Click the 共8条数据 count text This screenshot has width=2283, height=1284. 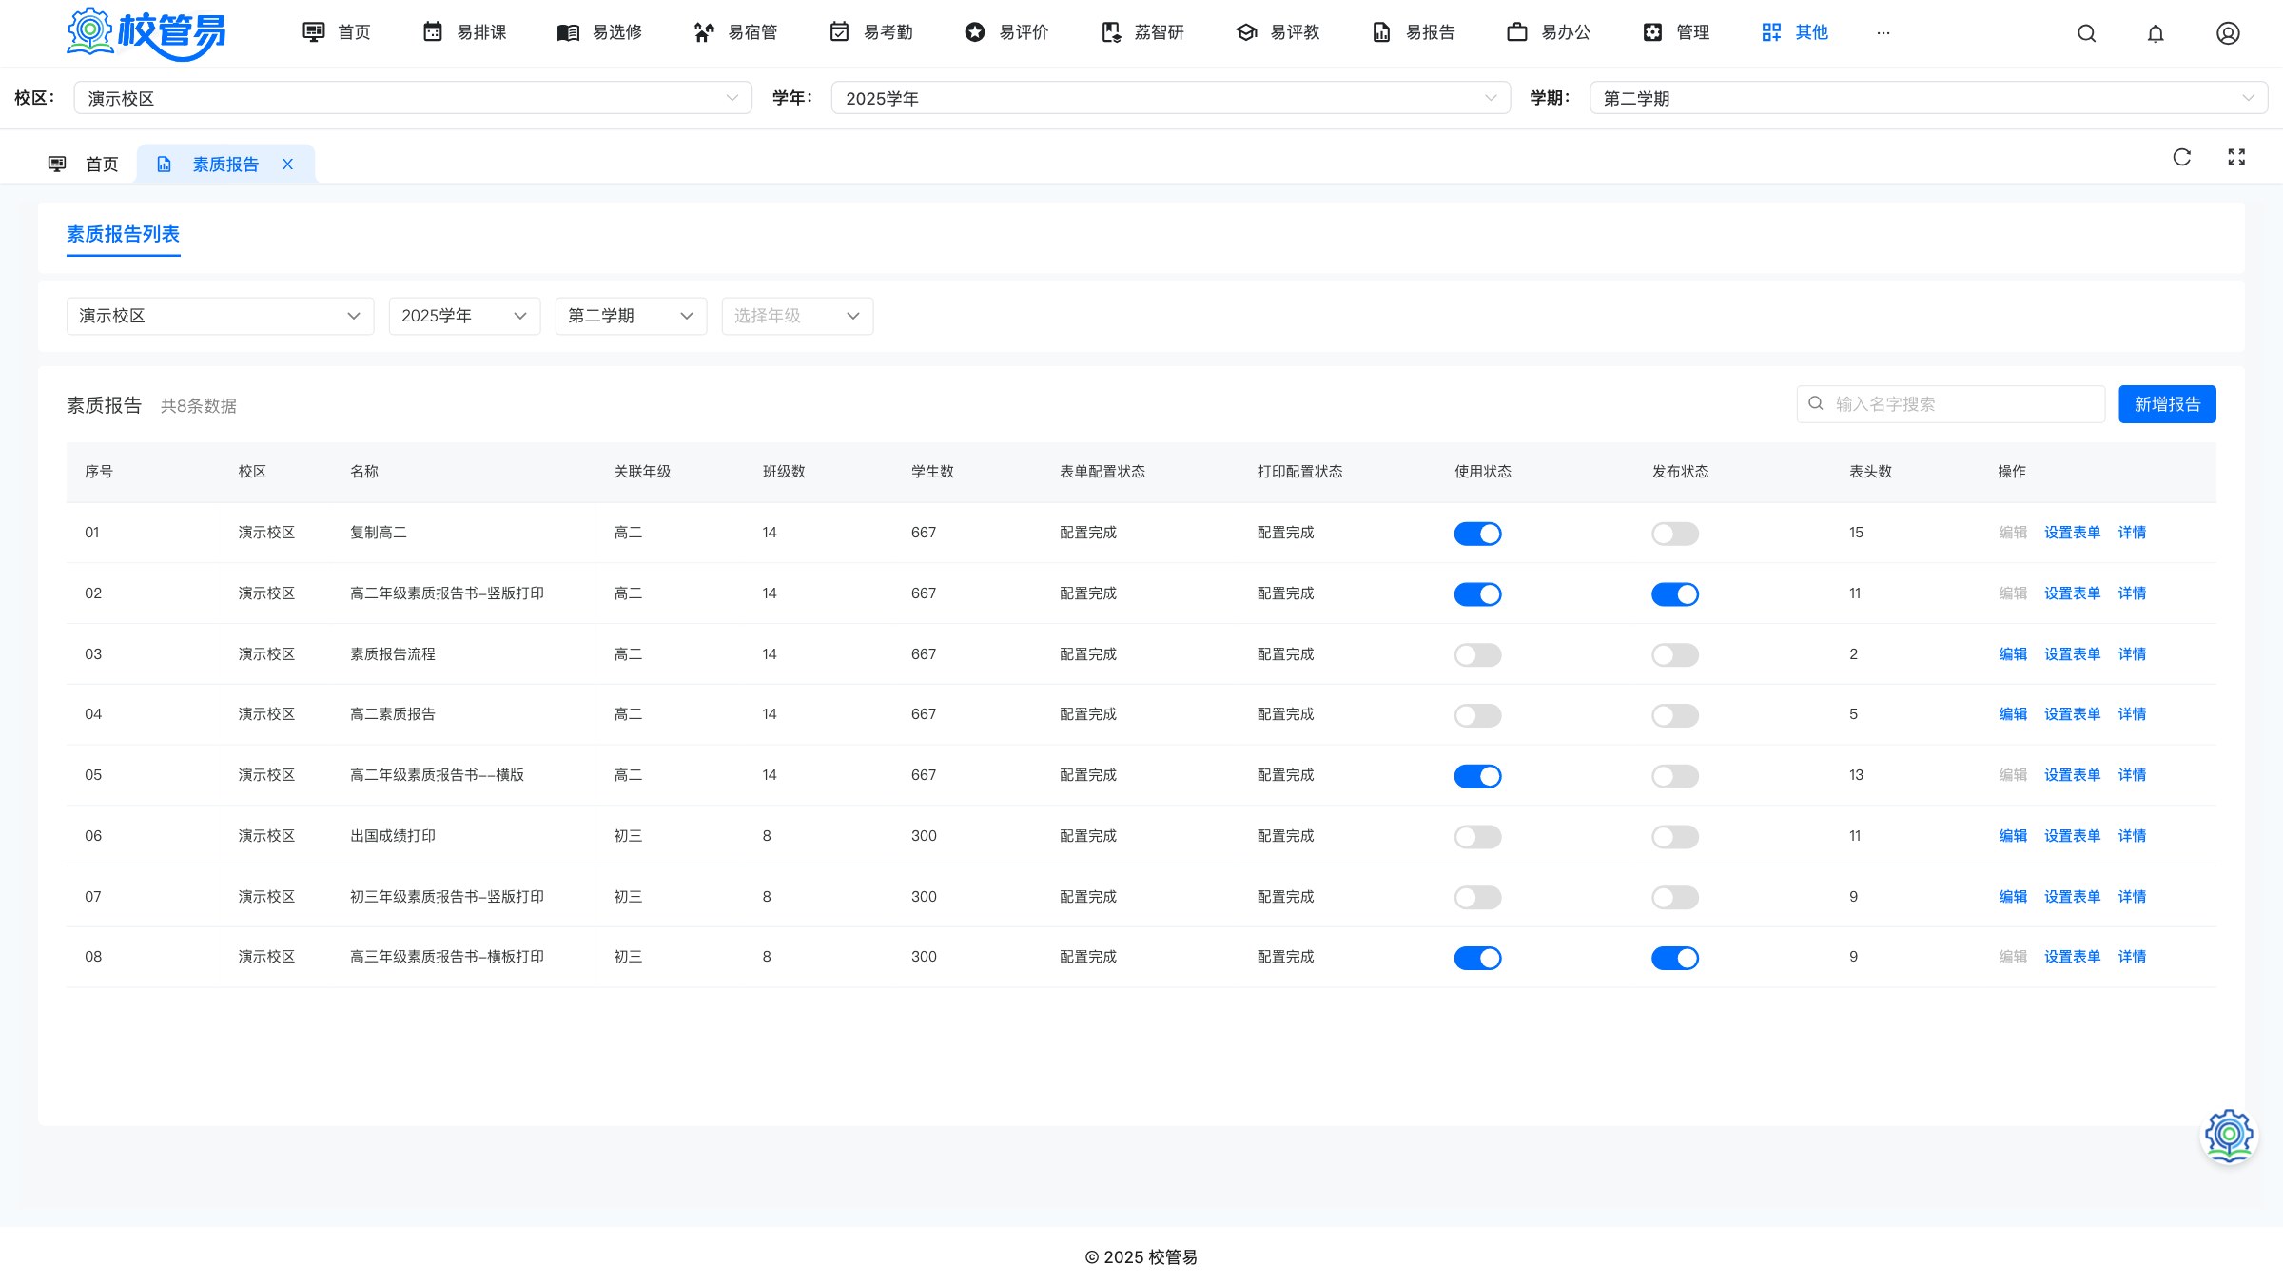[x=198, y=406]
